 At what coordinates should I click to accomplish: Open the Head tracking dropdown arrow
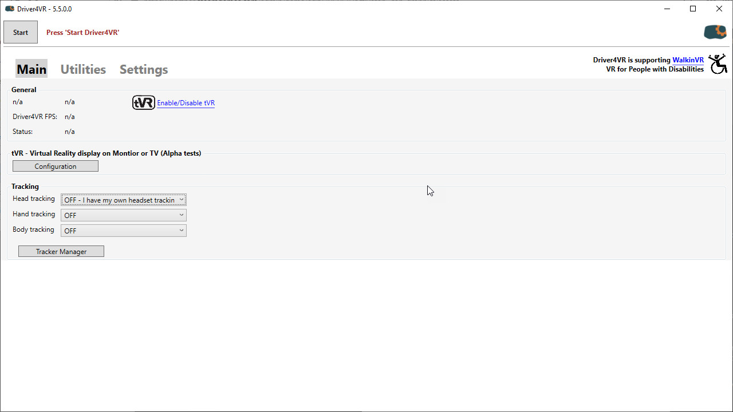point(182,200)
